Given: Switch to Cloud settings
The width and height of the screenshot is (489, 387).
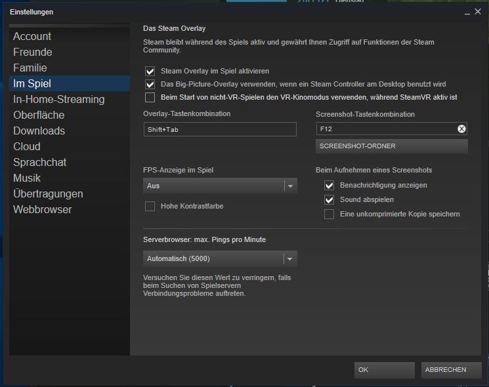Looking at the screenshot, I should 70,146.
